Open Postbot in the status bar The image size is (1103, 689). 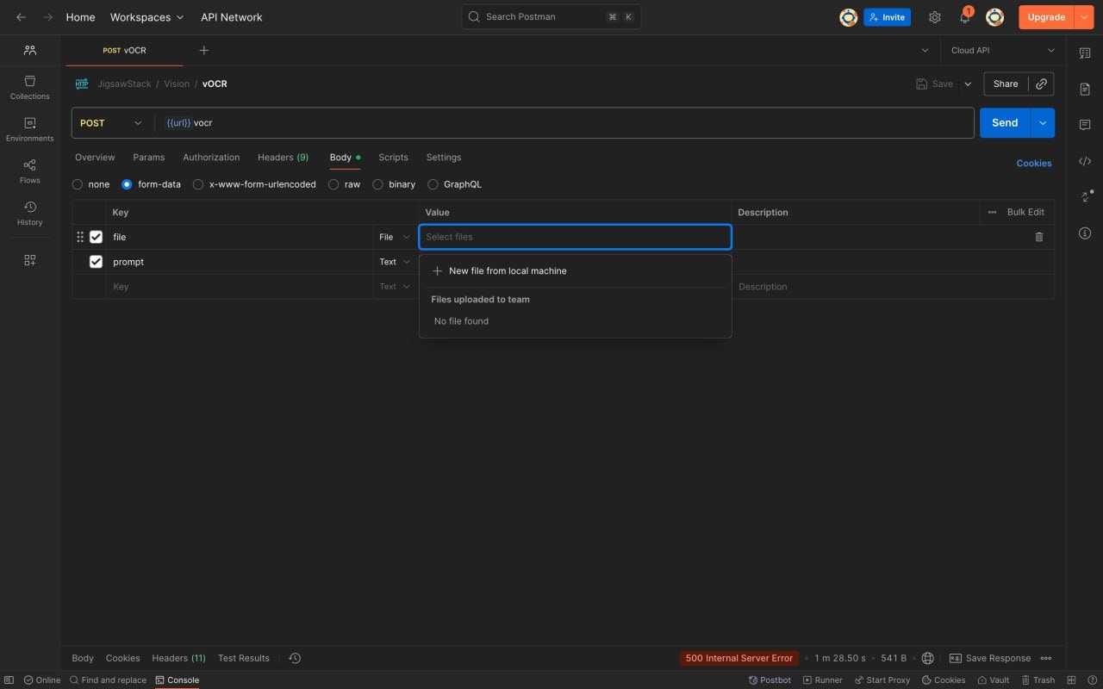click(770, 680)
